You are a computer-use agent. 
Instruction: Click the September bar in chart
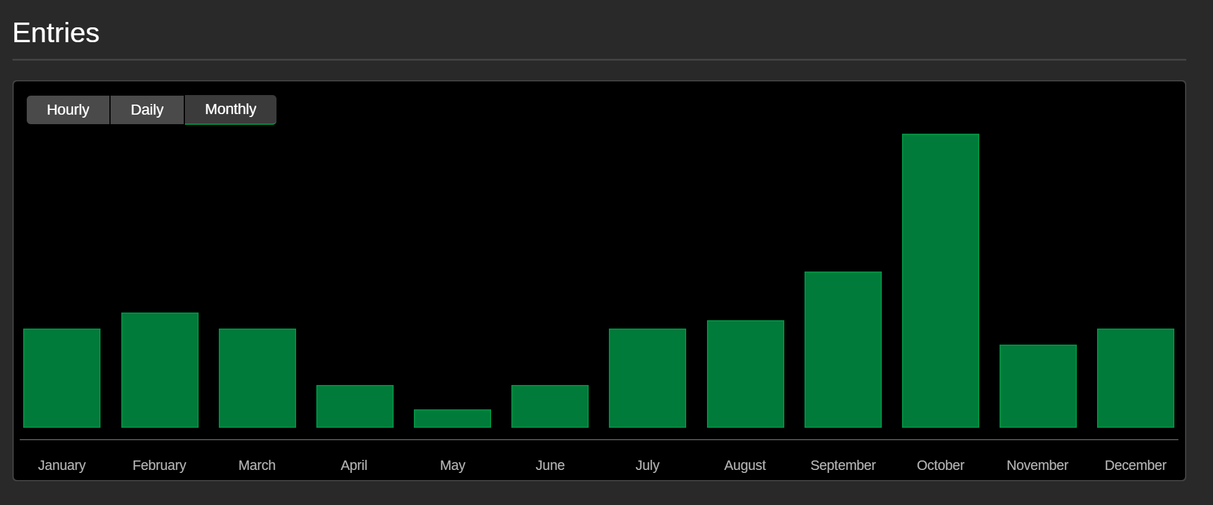[x=843, y=349]
